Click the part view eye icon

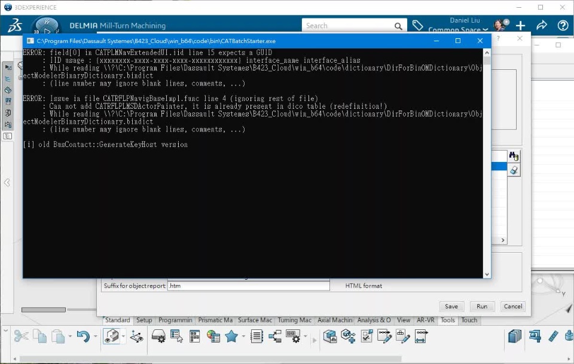(x=112, y=336)
